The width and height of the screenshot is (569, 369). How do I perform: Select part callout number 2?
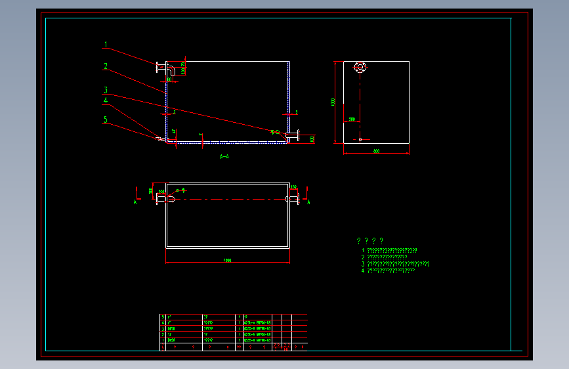(x=106, y=66)
